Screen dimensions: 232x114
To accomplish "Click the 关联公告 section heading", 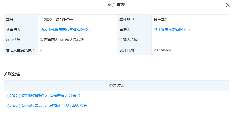I will coord(12,74).
